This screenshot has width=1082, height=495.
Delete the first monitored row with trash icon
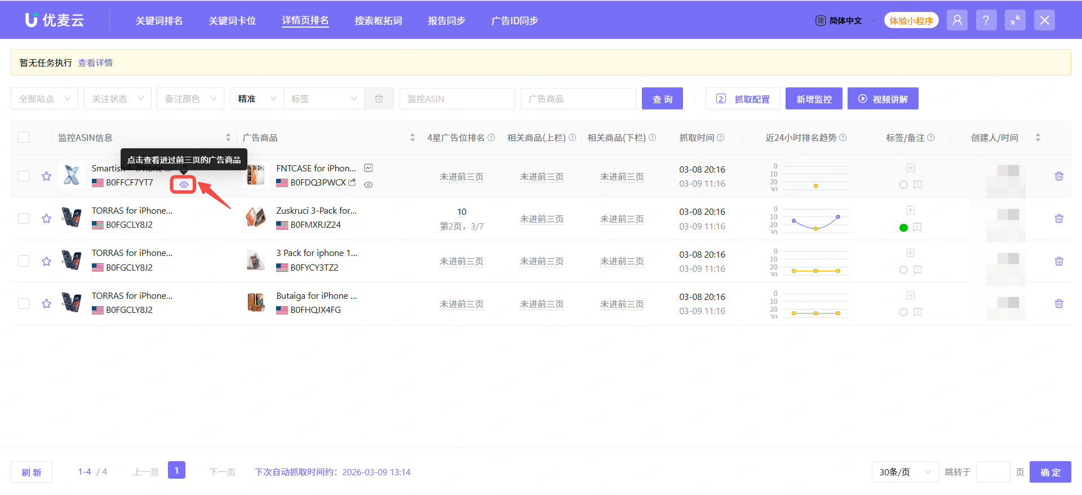click(1059, 176)
